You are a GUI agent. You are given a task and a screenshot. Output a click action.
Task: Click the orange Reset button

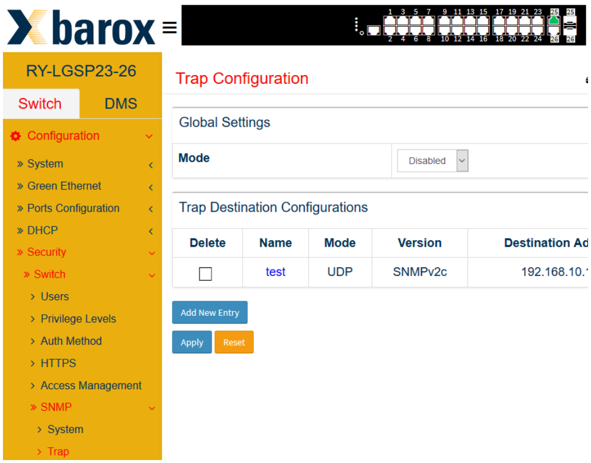pos(234,342)
